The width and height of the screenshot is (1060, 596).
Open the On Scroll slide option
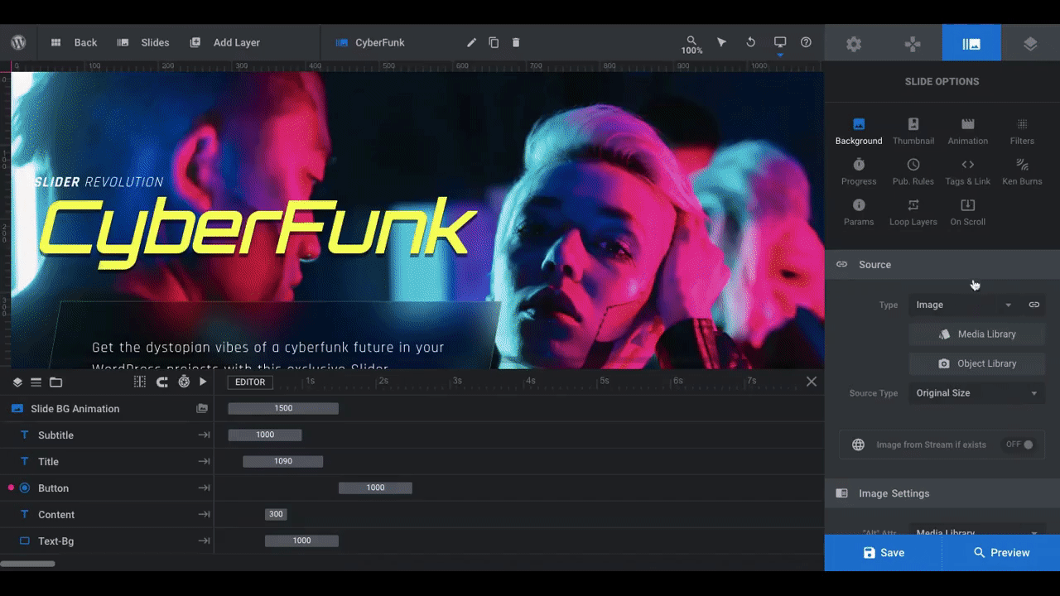click(968, 213)
